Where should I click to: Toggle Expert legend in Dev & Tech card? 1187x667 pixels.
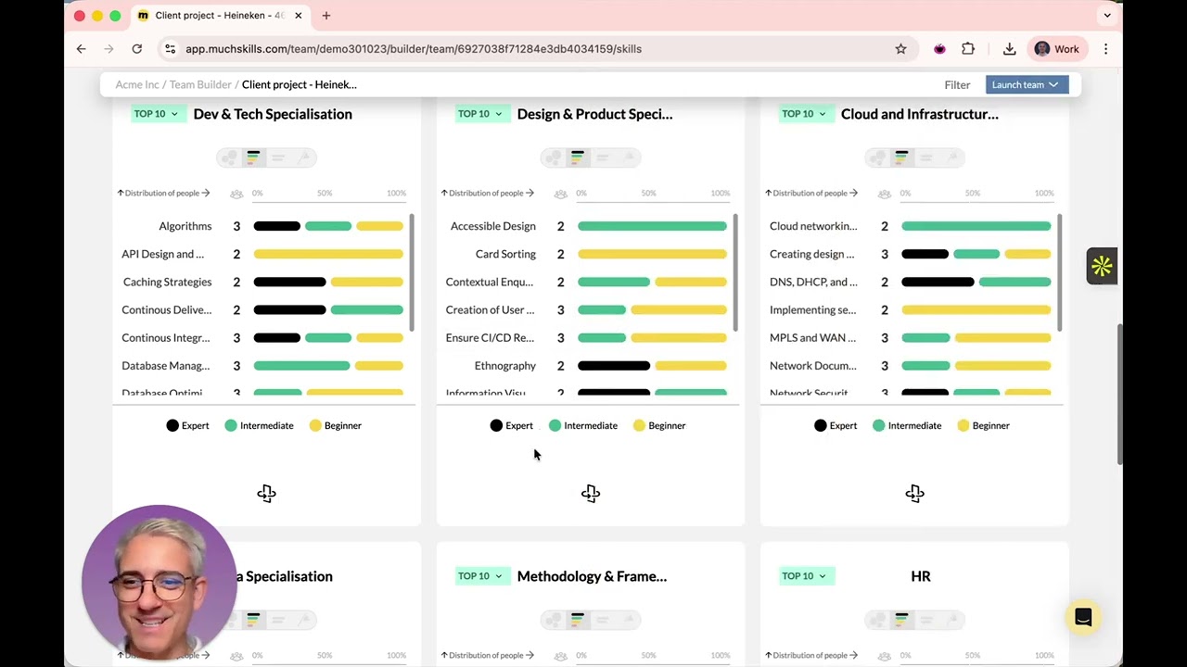point(187,425)
